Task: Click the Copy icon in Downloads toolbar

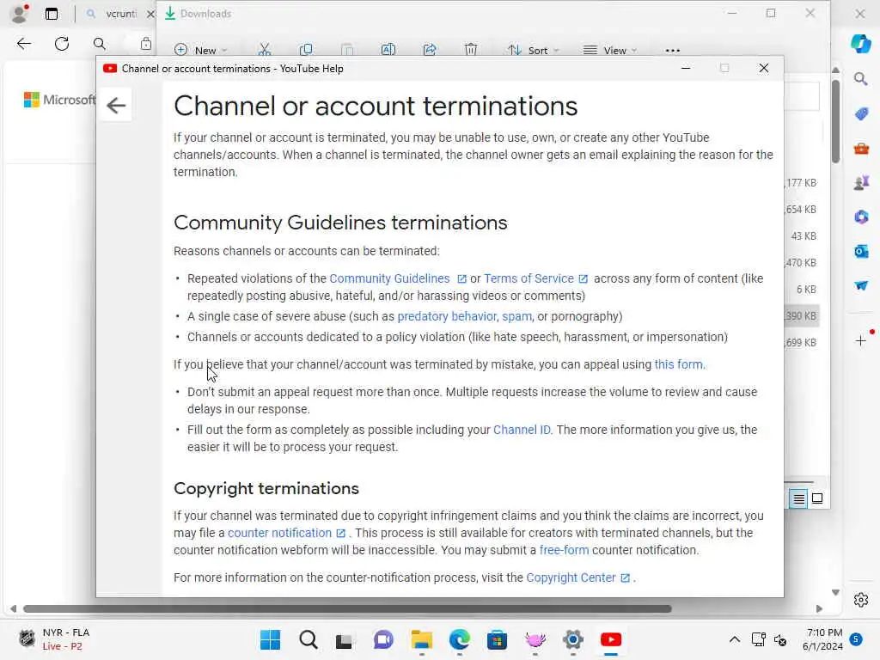Action: 306,50
